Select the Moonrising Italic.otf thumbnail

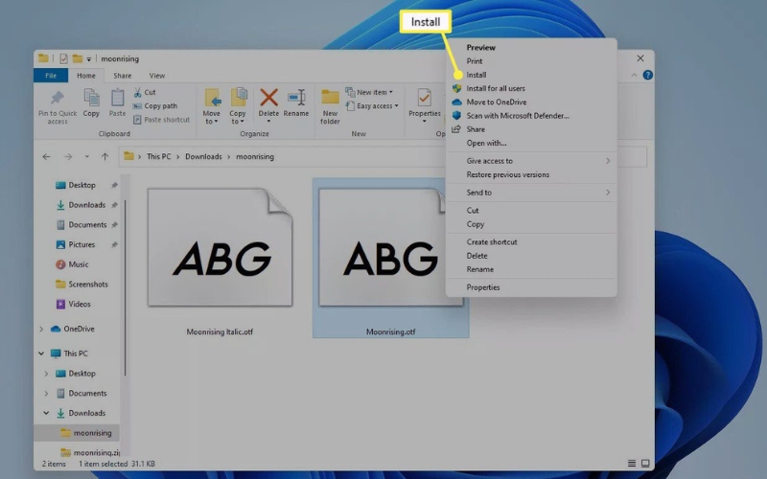tap(220, 247)
